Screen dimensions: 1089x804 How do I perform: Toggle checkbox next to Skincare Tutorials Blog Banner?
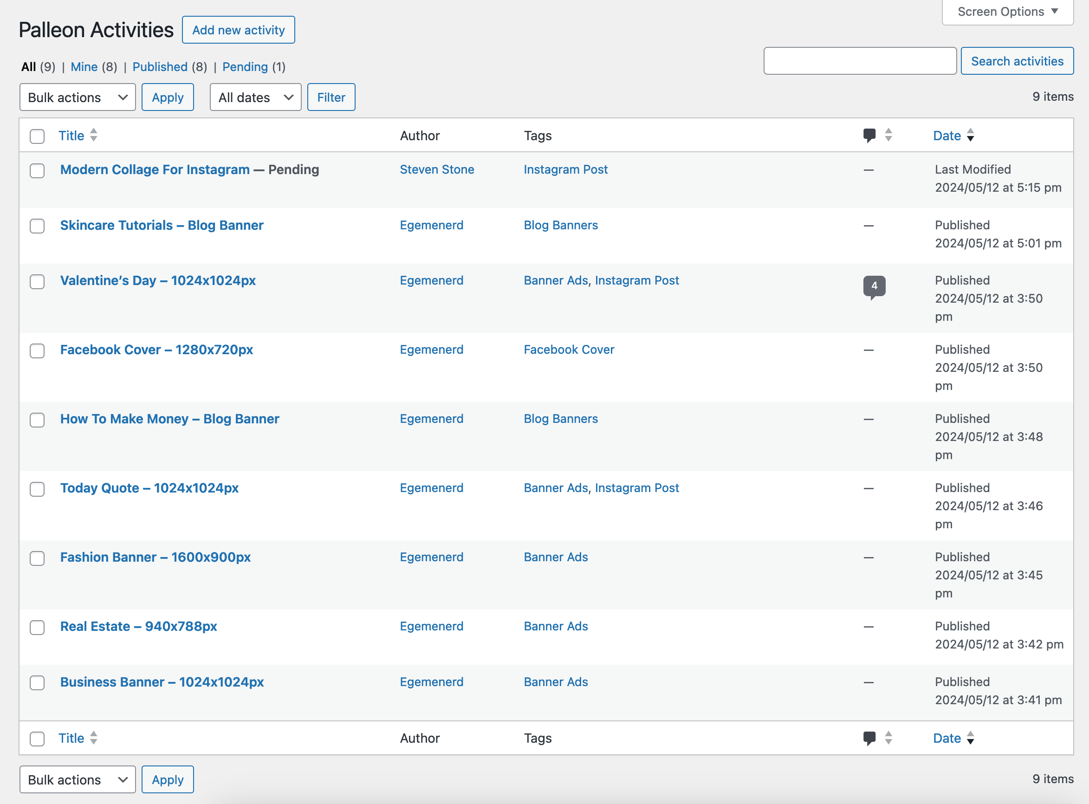pyautogui.click(x=37, y=226)
